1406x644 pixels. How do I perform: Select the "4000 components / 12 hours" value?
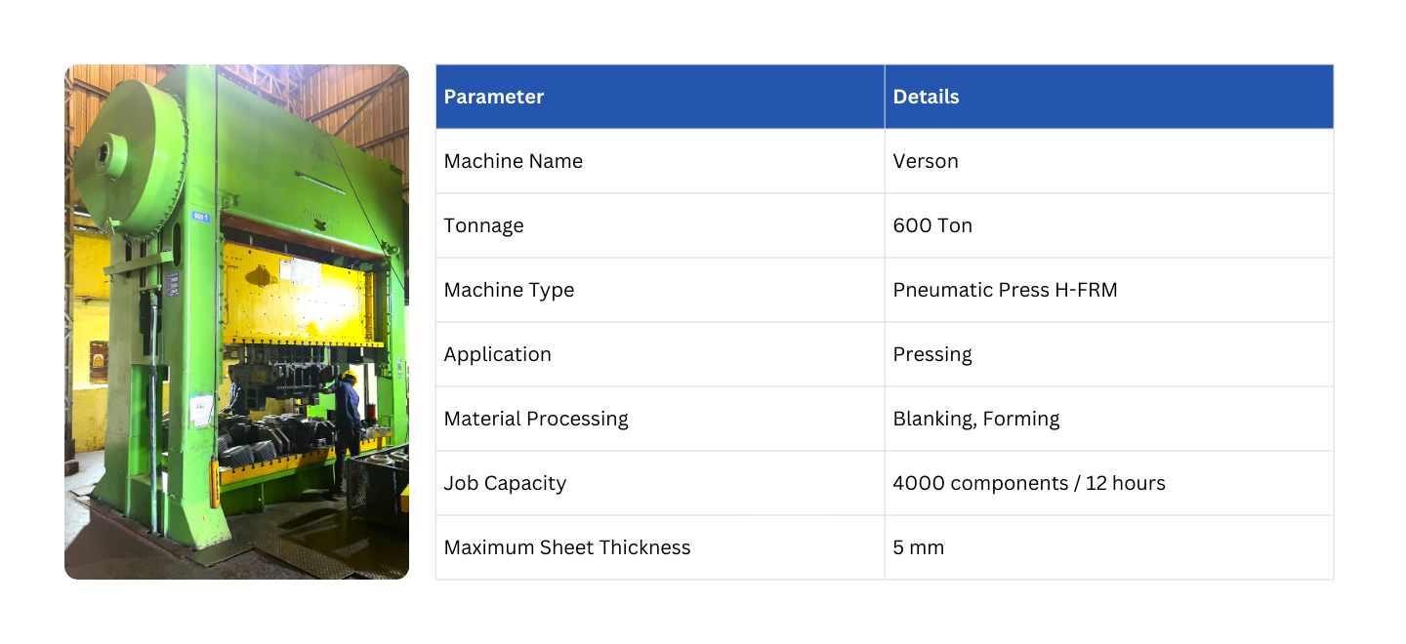(x=1029, y=483)
